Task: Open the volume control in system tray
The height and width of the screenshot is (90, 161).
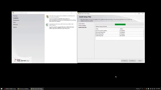Action: (x=154, y=89)
